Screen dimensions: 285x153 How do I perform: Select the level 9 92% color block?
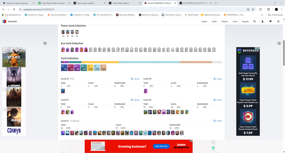point(103,68)
